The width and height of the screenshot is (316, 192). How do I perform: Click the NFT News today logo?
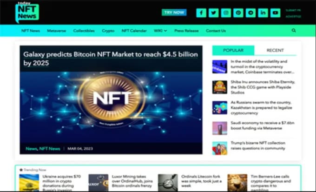pyautogui.click(x=27, y=12)
